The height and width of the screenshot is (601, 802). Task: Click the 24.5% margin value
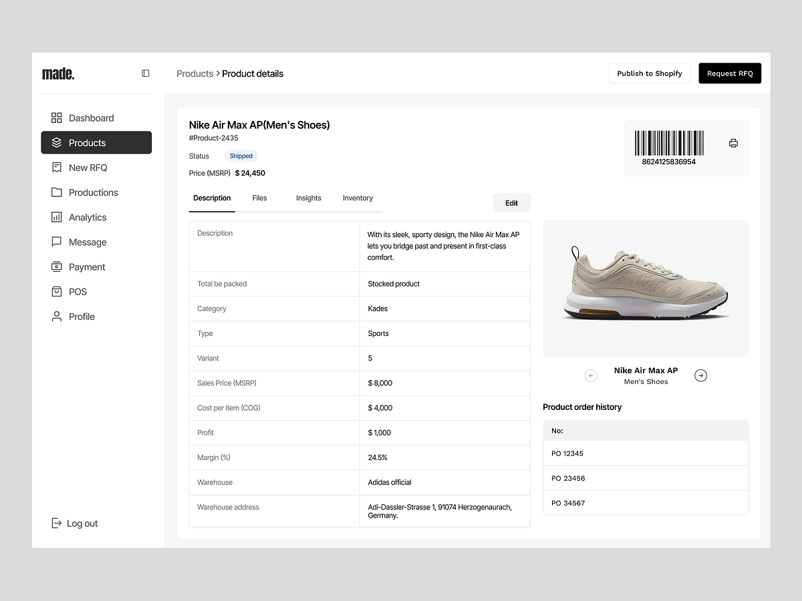378,457
